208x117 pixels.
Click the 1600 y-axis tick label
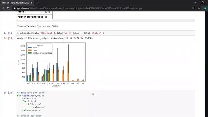(22, 46)
